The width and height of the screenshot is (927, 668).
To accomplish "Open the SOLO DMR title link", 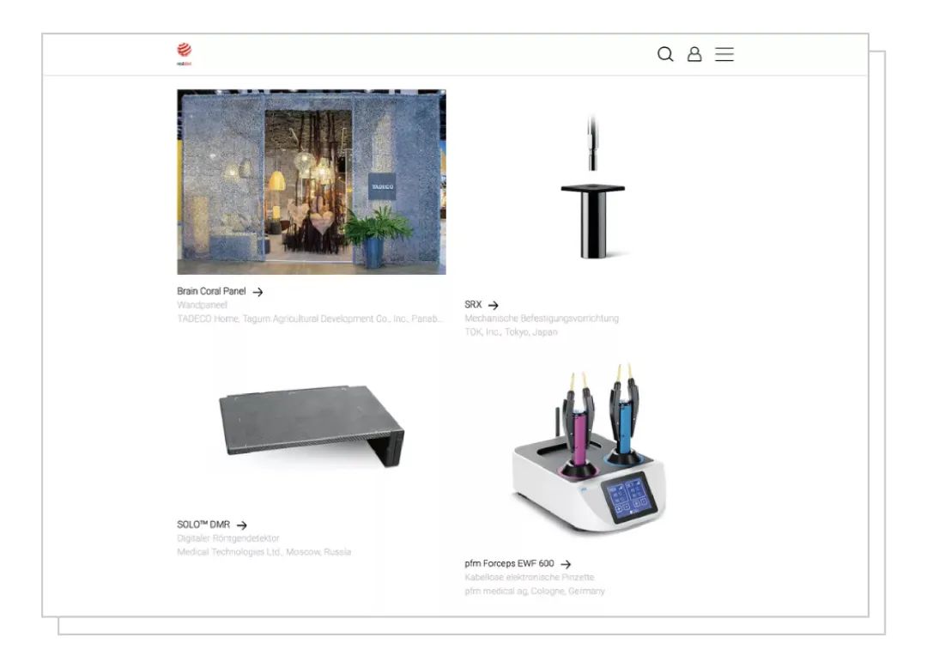I will (x=203, y=525).
